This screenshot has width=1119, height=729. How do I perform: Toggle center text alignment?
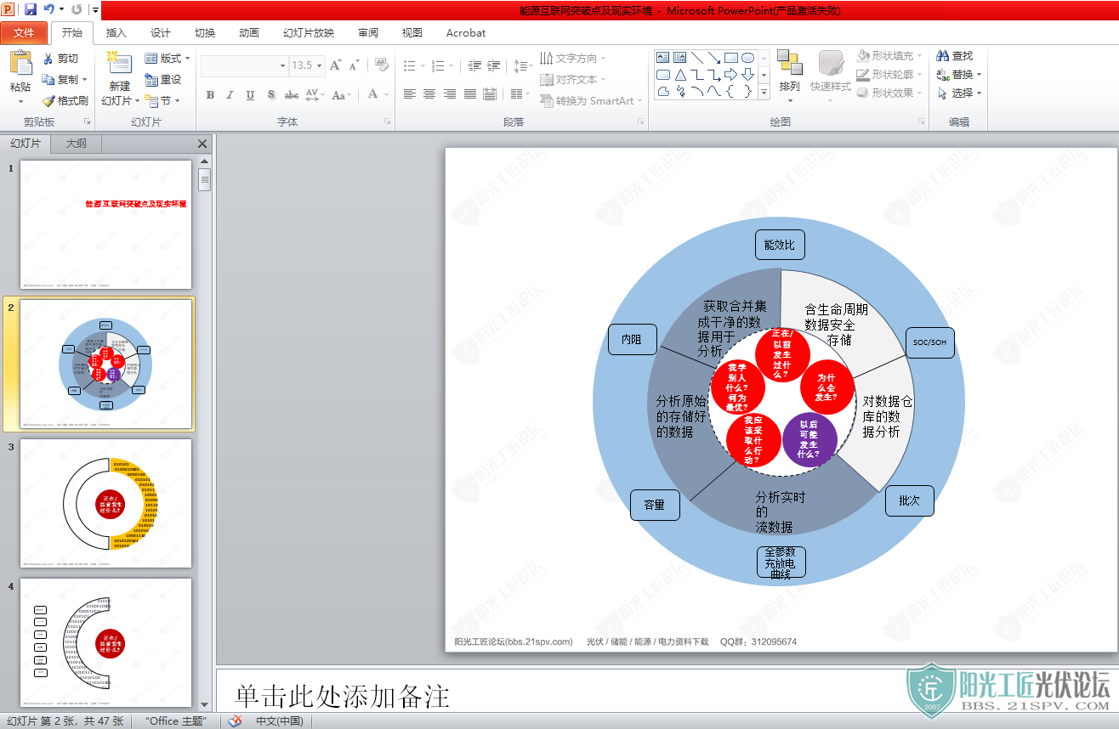point(429,94)
